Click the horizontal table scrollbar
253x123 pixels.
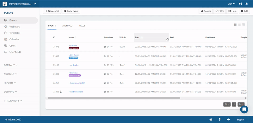(114, 98)
